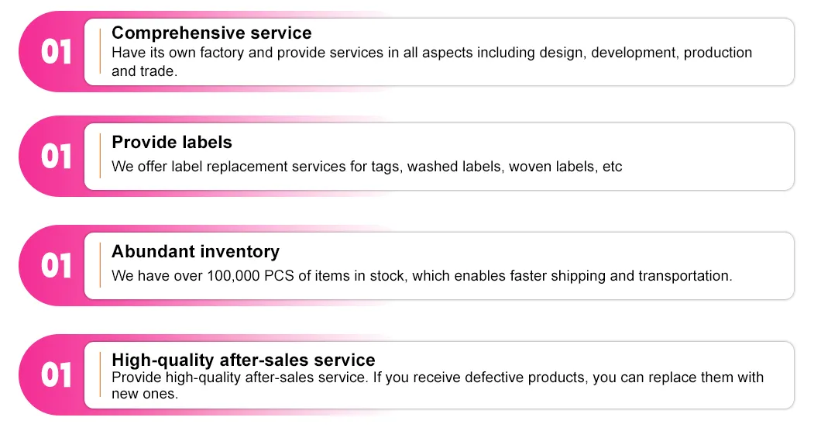Click the 01 badge beside High-quality after-sales service
This screenshot has height=438, width=821.
[56, 375]
